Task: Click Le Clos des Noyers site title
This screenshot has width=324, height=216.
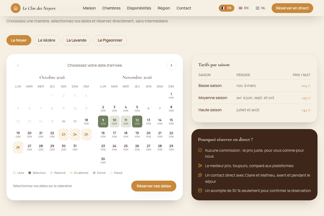Action: click(x=39, y=8)
